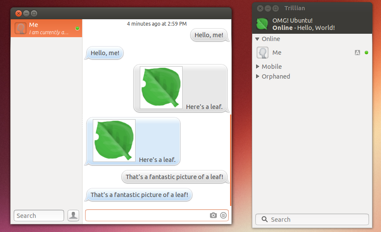Click the sent "Hello, me!" gray bubble
Image resolution: width=381 pixels, height=232 pixels.
(x=209, y=35)
